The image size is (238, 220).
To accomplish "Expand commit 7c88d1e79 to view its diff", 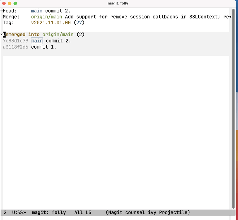I will point(14,41).
